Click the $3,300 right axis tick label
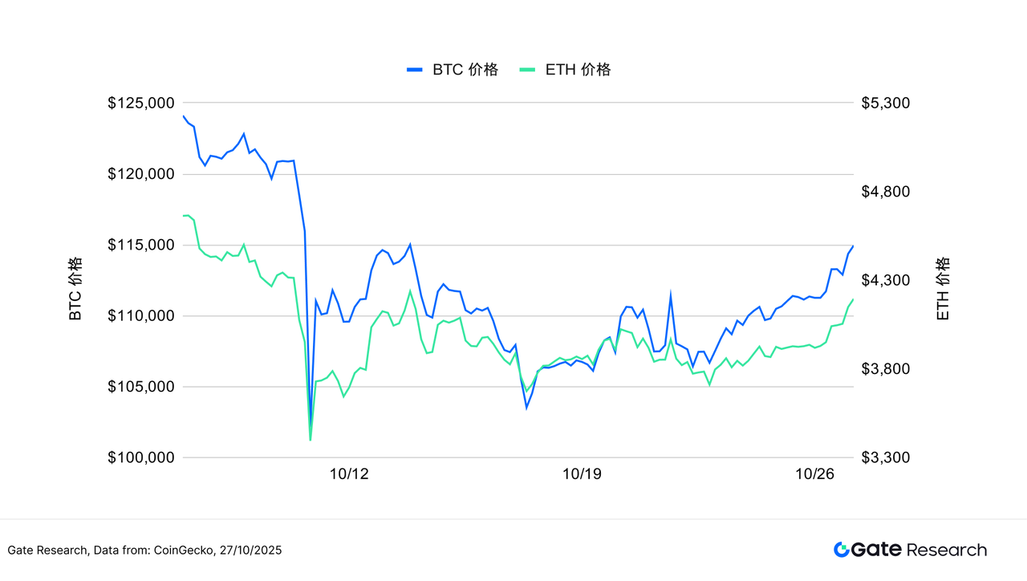The height and width of the screenshot is (581, 1027). tap(884, 457)
